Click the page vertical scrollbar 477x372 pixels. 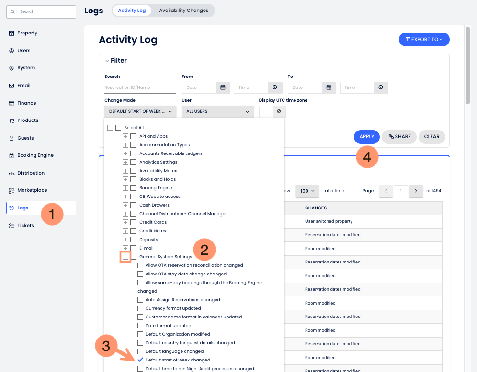pyautogui.click(x=467, y=67)
